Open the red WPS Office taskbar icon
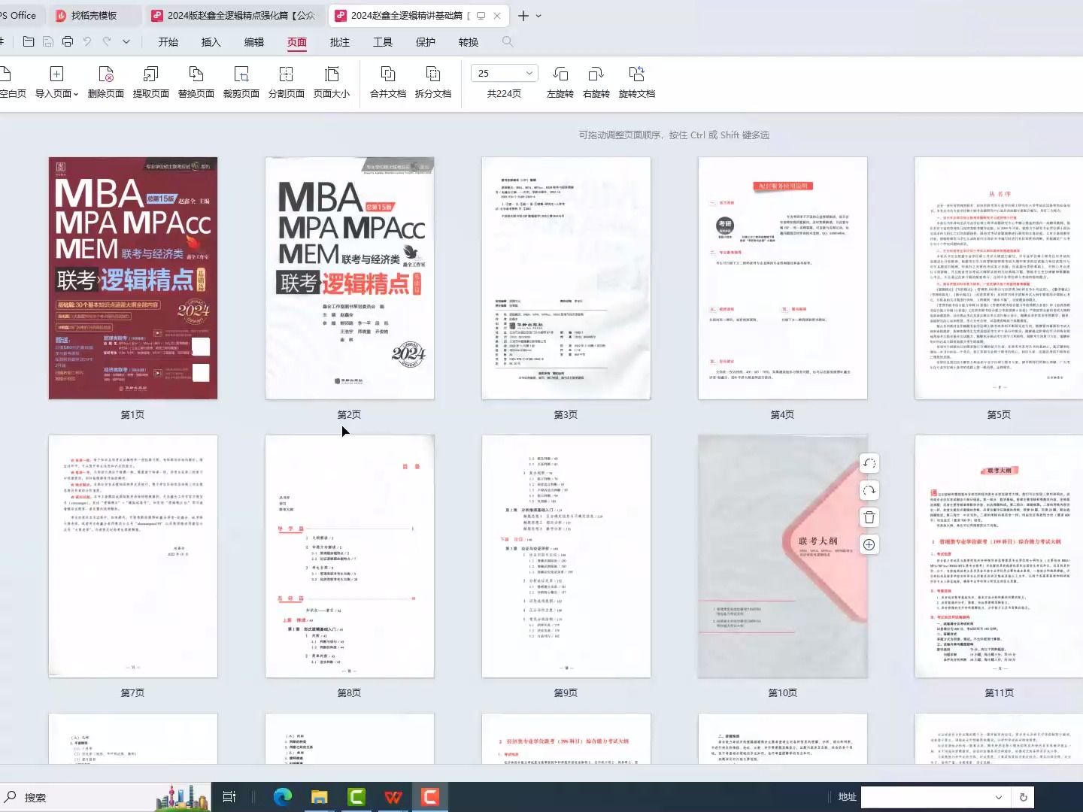1083x812 pixels. [x=393, y=797]
